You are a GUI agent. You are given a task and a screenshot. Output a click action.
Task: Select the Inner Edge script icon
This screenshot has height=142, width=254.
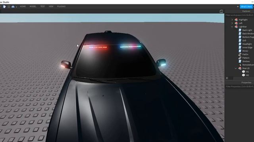240,47
